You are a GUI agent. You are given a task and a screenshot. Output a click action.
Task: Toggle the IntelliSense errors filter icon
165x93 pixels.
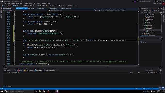(44, 70)
